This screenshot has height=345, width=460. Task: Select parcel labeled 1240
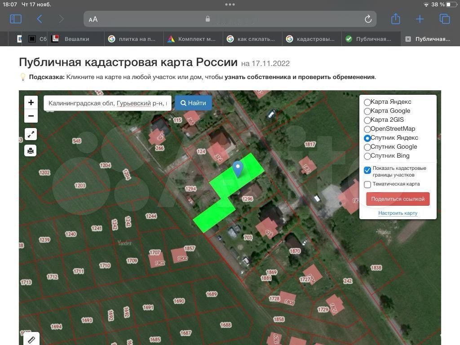(x=71, y=234)
